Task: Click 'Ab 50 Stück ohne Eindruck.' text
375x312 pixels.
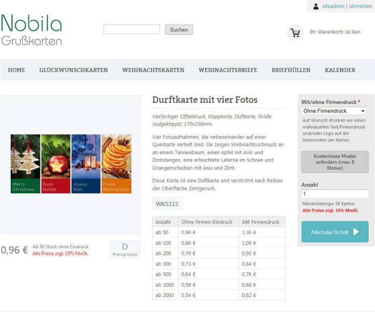Action: 61,247
